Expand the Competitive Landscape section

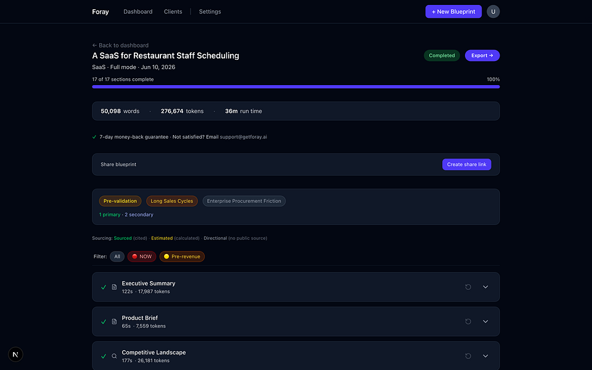point(485,356)
